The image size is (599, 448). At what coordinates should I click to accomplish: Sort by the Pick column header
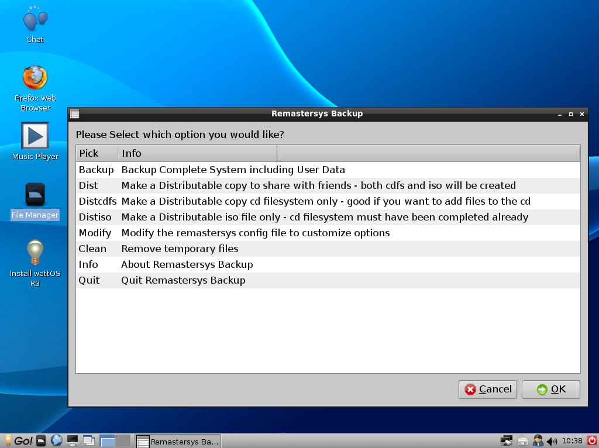(97, 153)
